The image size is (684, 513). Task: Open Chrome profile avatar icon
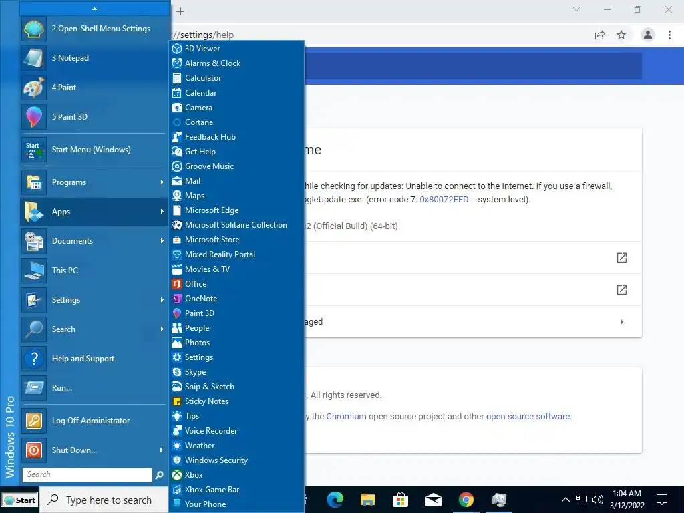648,35
